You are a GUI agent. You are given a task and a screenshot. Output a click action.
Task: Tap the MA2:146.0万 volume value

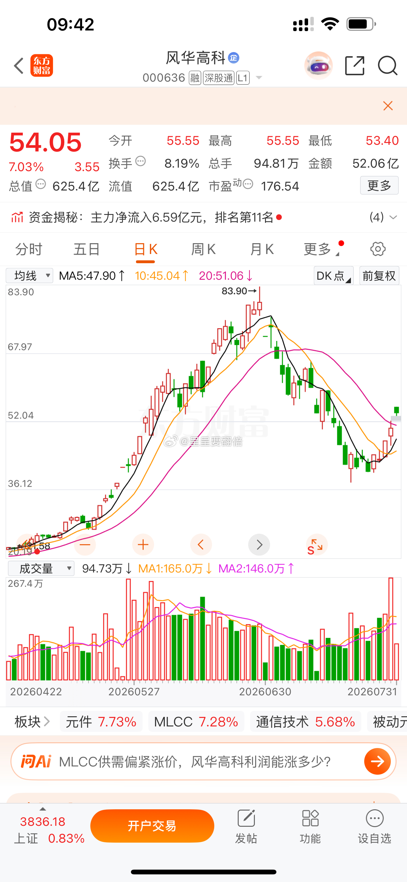pyautogui.click(x=256, y=569)
